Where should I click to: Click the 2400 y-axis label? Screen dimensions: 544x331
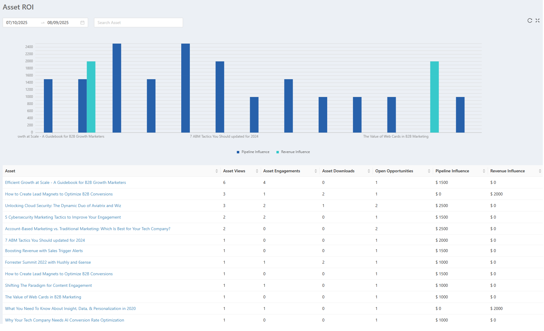point(29,47)
